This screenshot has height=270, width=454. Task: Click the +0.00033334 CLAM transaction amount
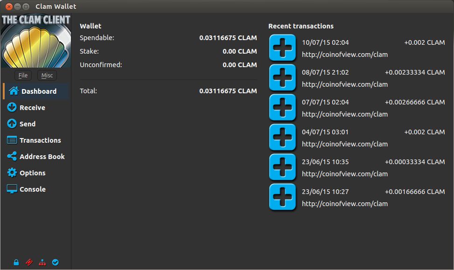(415, 162)
